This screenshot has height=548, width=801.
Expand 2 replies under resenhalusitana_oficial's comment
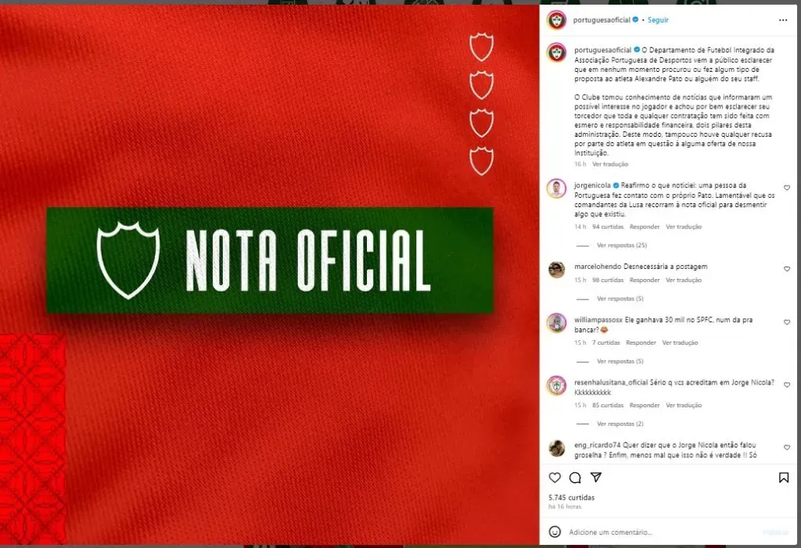click(x=620, y=424)
